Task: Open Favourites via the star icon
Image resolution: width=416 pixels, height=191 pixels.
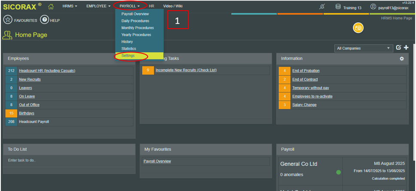Action: point(7,20)
